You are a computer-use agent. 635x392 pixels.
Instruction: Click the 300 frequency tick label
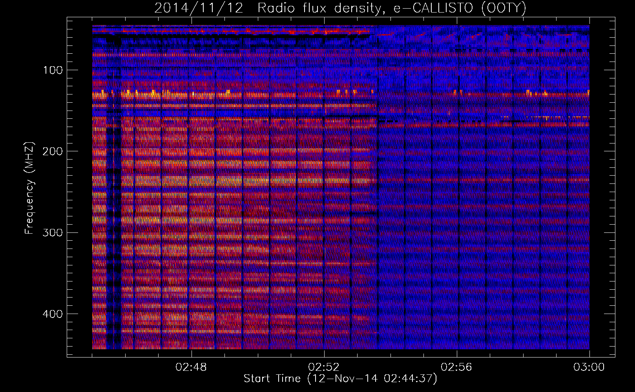pyautogui.click(x=53, y=232)
